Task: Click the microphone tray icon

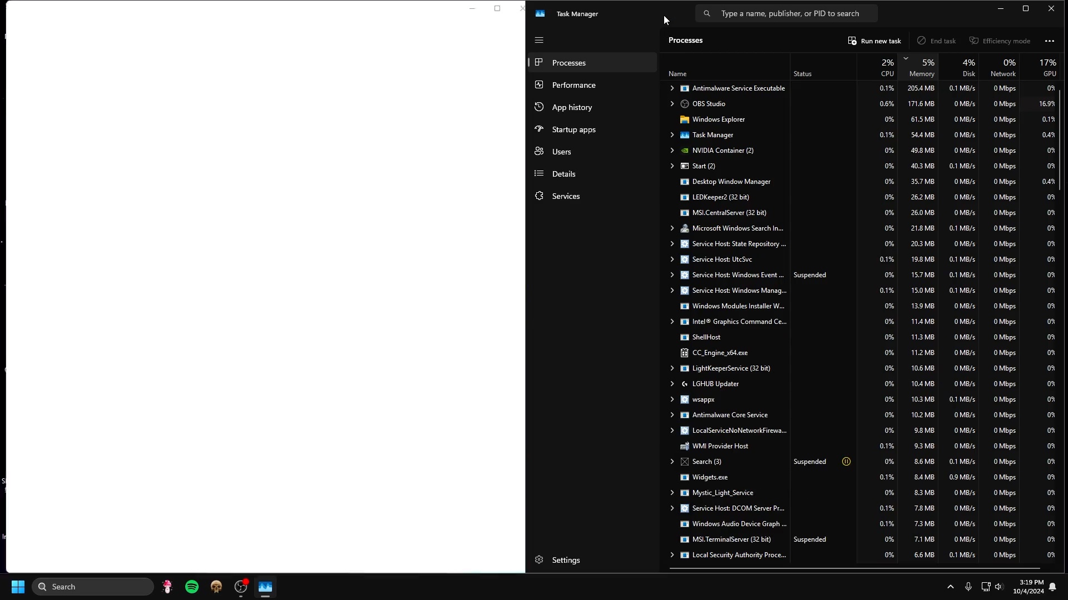Action: [x=968, y=587]
